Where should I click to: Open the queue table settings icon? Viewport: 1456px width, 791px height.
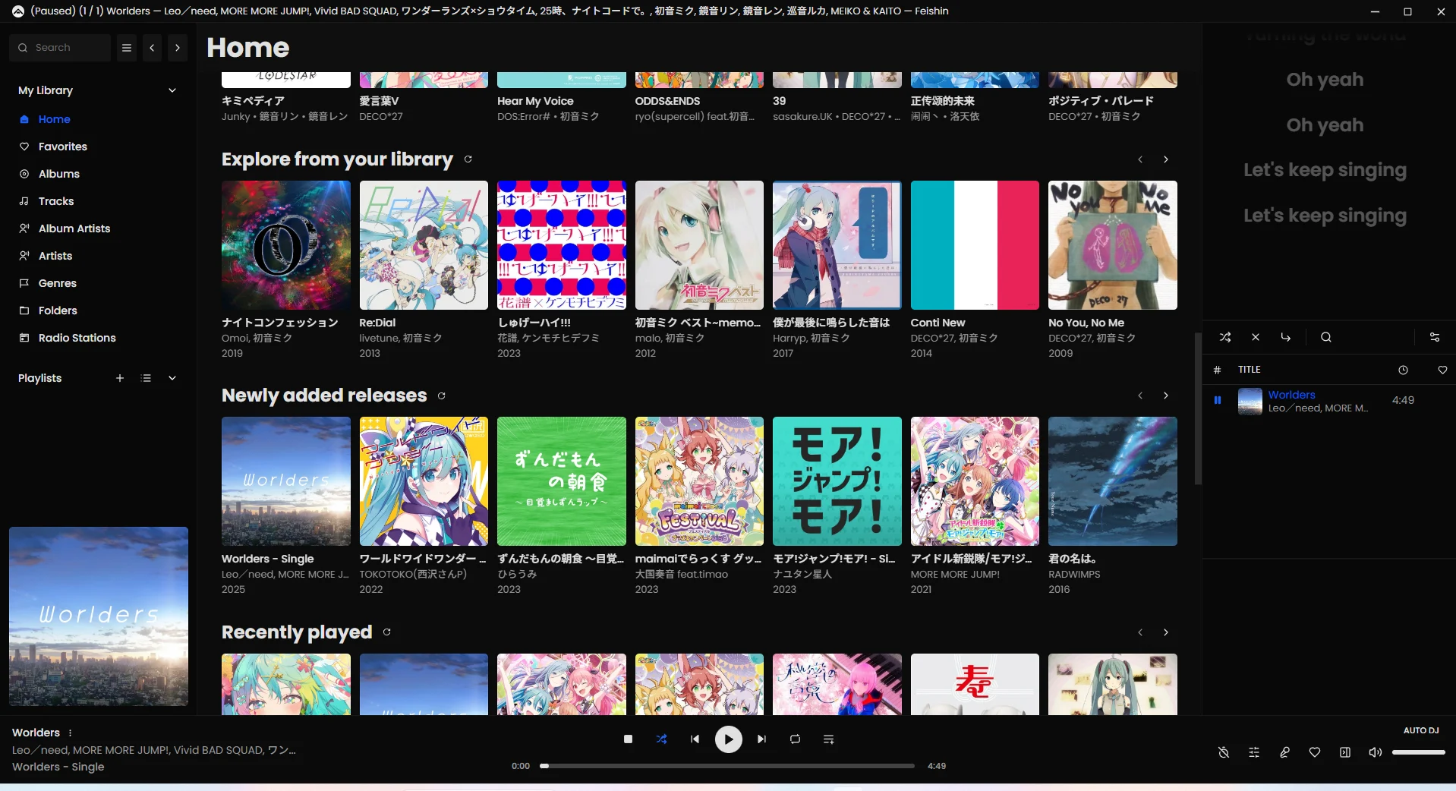(1435, 337)
